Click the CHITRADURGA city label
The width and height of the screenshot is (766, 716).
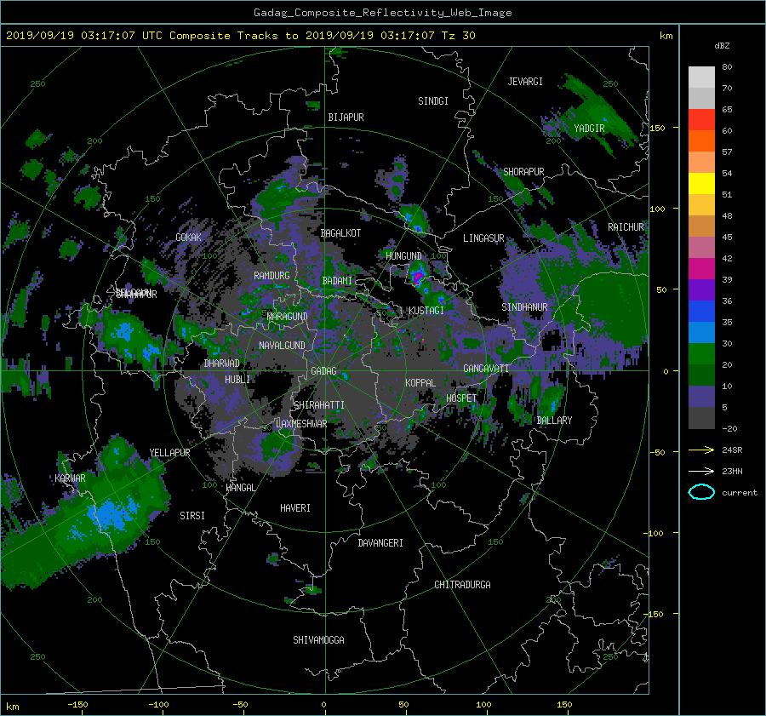coord(463,585)
